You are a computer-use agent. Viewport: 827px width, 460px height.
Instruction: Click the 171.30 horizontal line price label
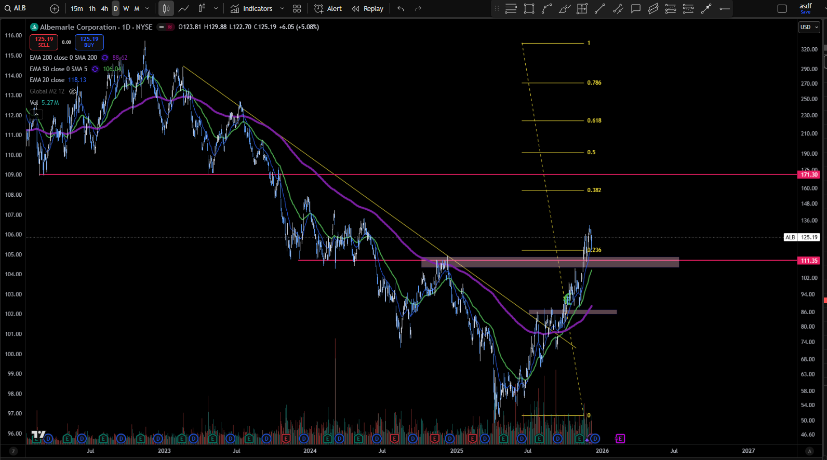point(809,174)
